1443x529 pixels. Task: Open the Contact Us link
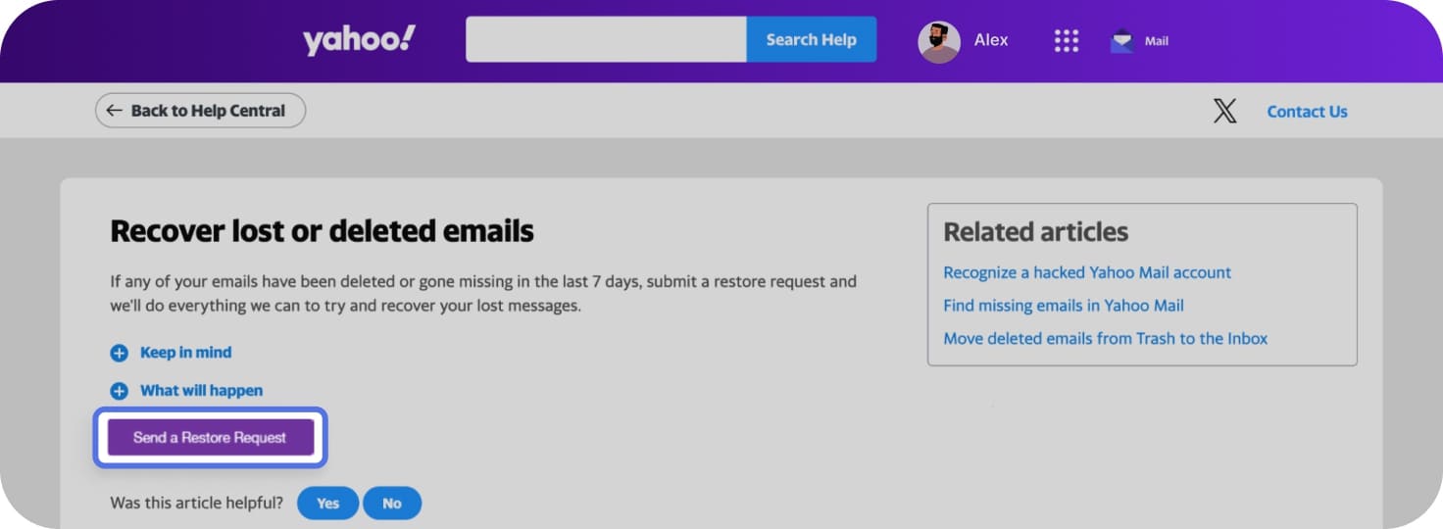point(1307,112)
